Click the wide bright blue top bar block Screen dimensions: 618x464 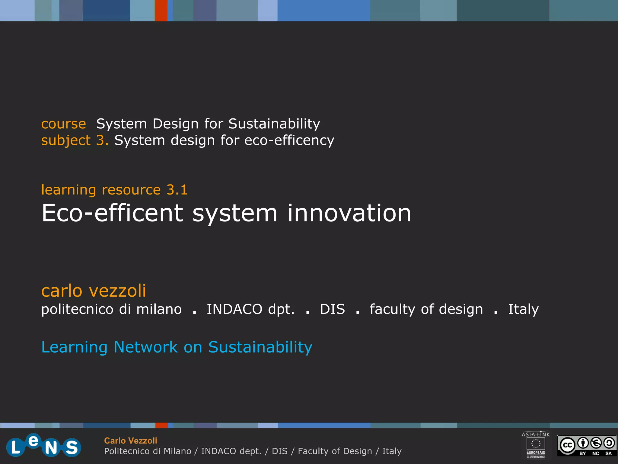[x=323, y=11]
